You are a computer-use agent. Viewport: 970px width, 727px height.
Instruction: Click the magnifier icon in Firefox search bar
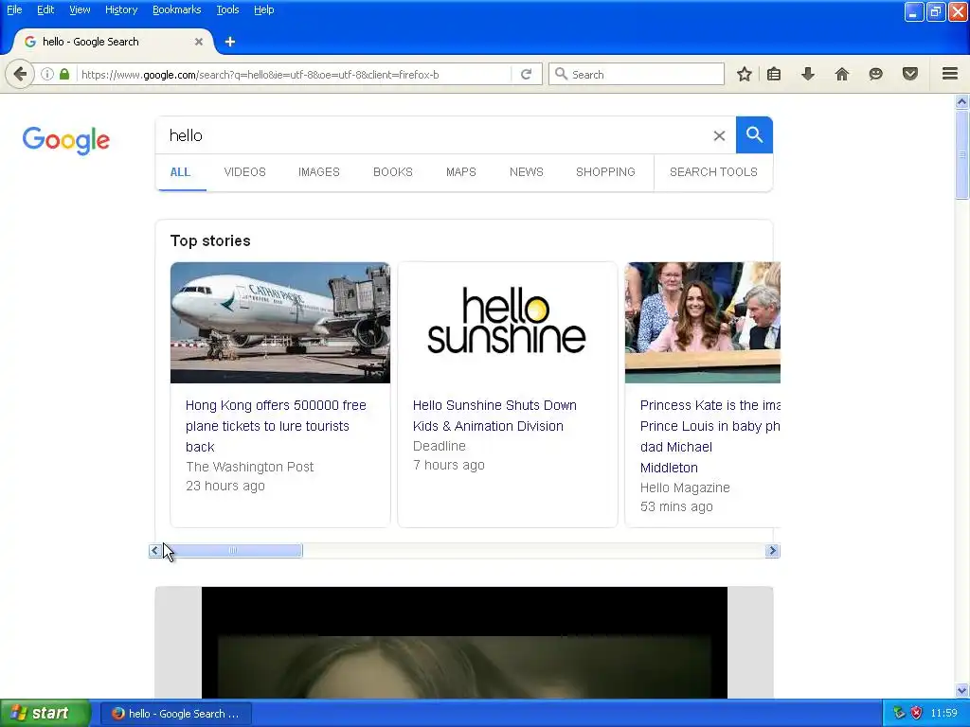tap(561, 74)
